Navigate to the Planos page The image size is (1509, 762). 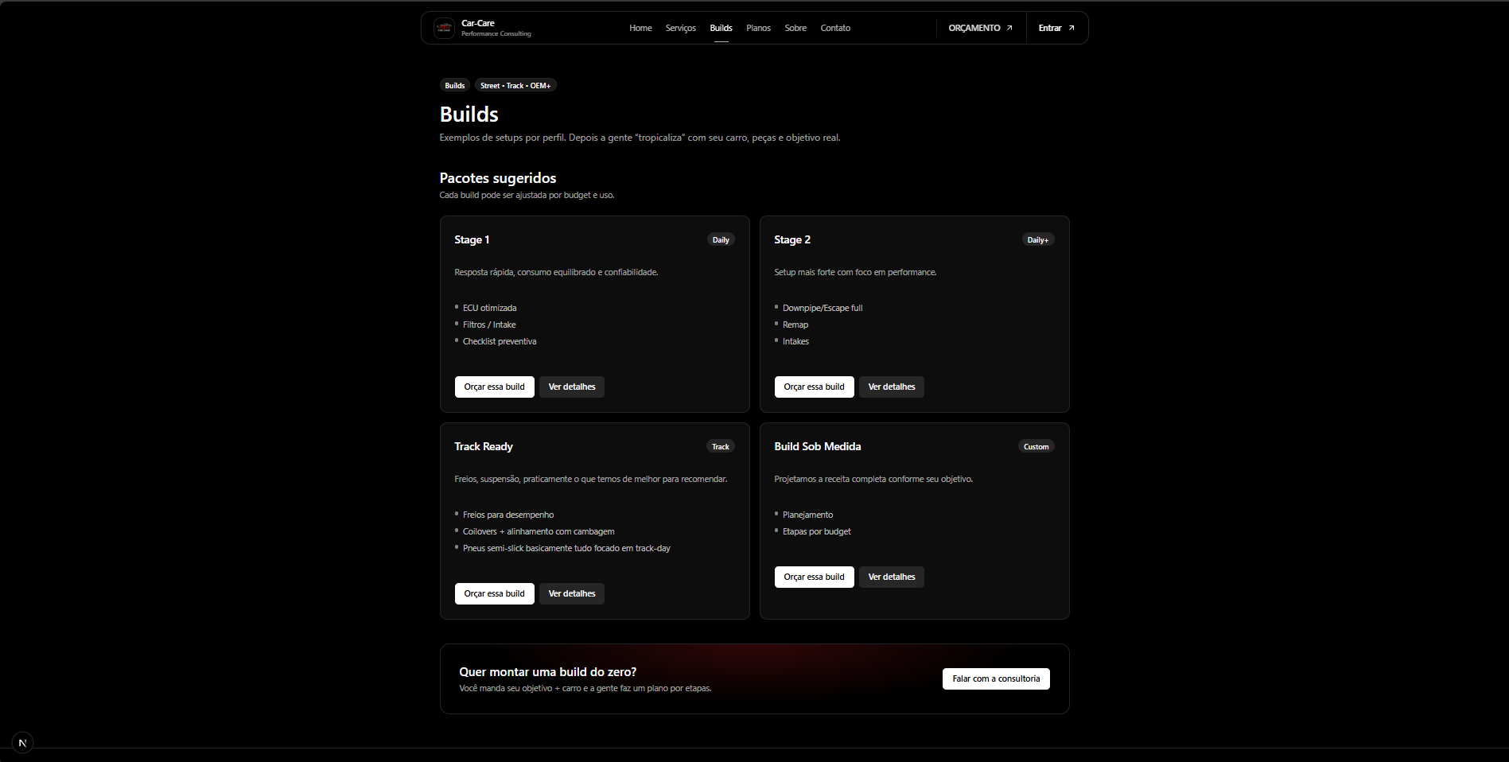[x=758, y=28]
